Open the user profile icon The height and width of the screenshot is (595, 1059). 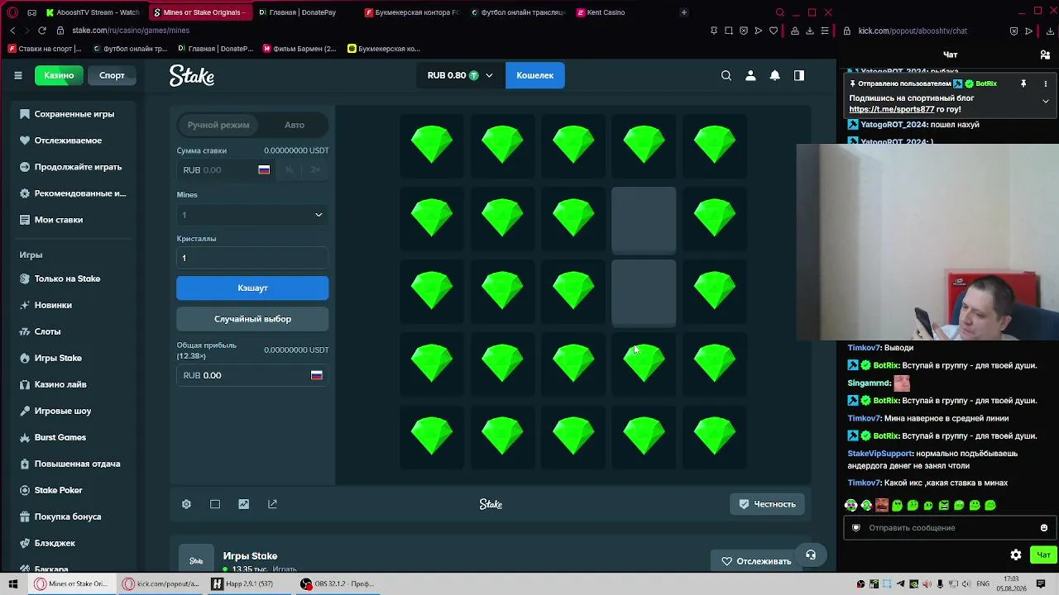pyautogui.click(x=750, y=75)
